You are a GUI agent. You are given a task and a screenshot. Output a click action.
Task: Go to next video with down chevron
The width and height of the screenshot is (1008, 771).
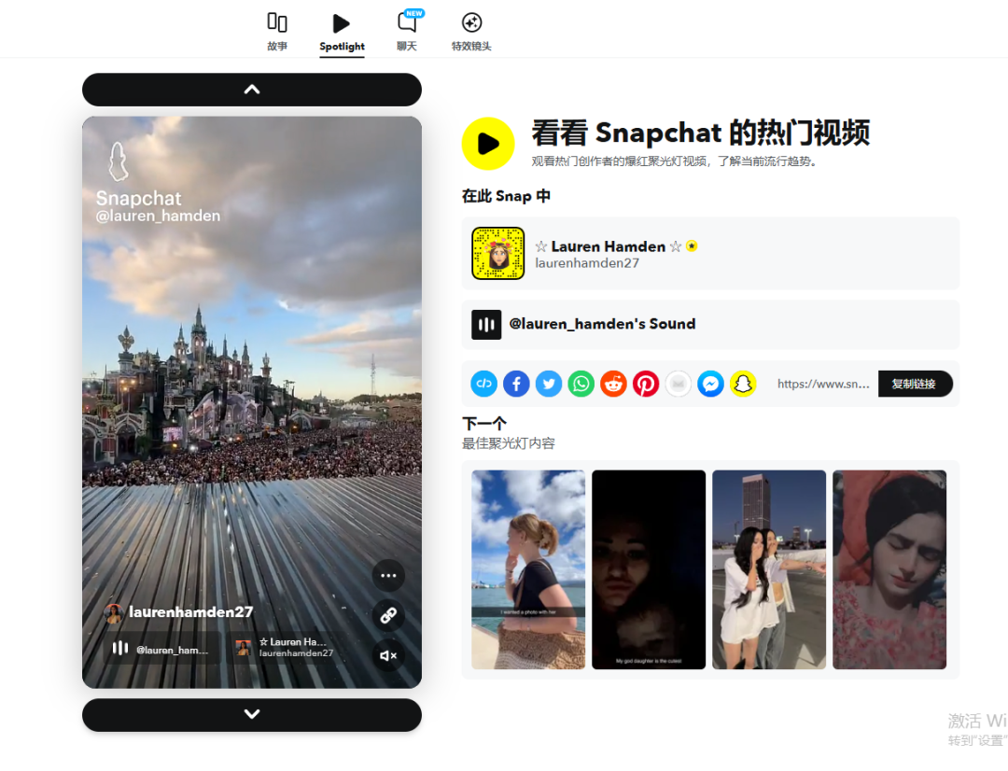(252, 714)
